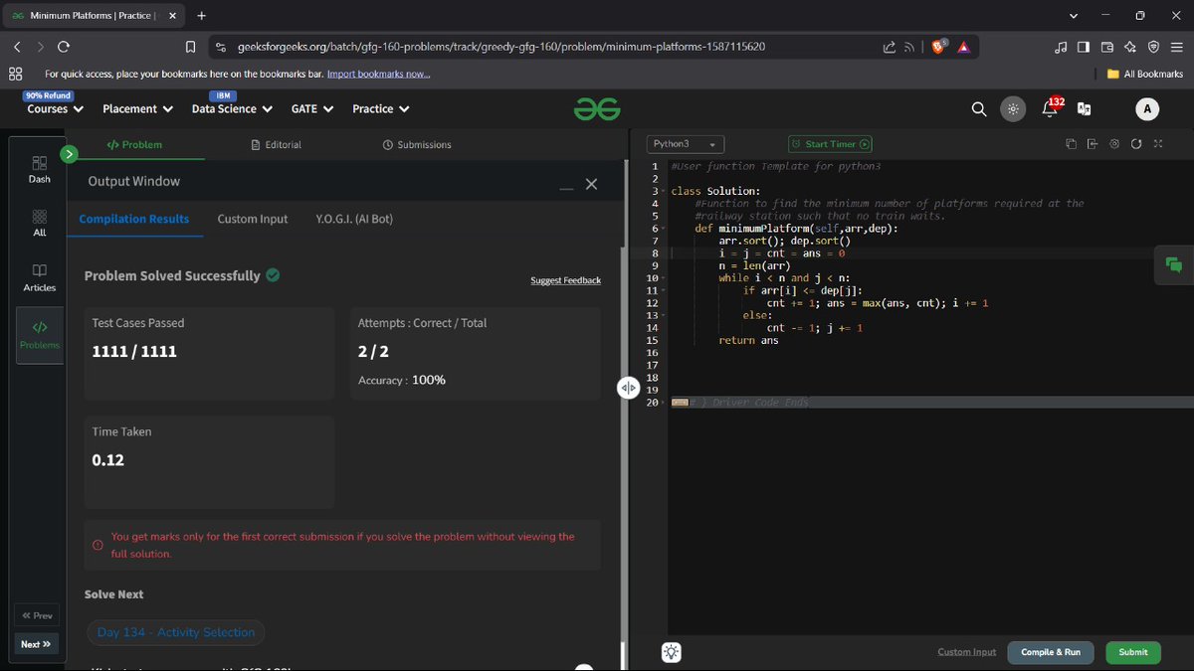
Task: Open the Brave Shields icon
Action: 937,47
